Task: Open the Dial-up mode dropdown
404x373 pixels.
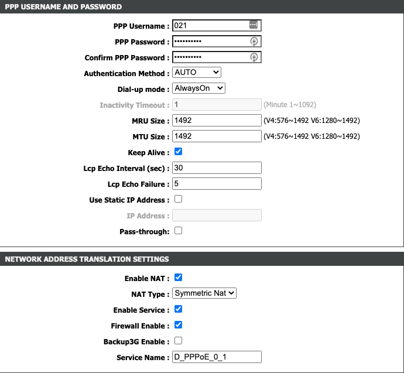Action: [x=198, y=88]
